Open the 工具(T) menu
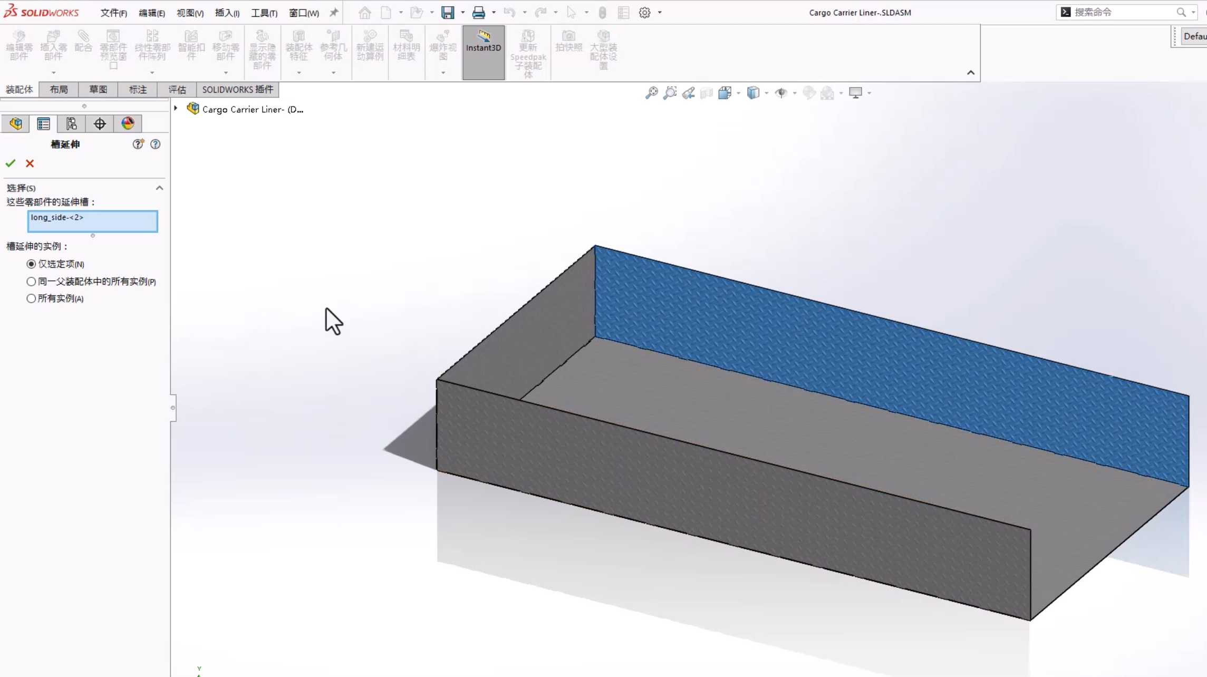 [x=264, y=13]
